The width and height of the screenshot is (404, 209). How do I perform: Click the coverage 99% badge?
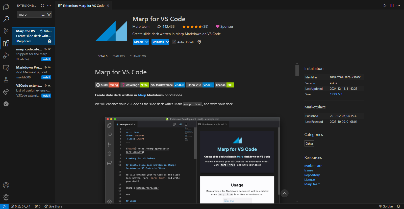pyautogui.click(x=135, y=85)
